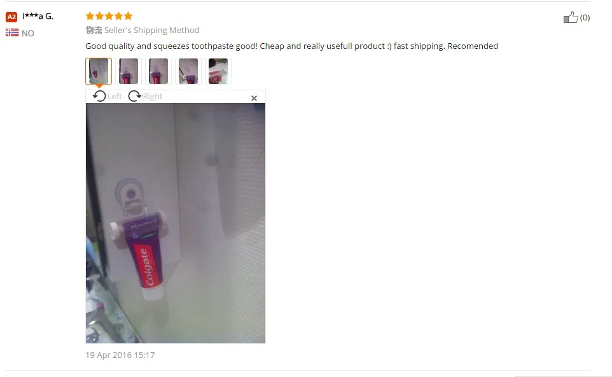Click the five-star rating

(109, 16)
